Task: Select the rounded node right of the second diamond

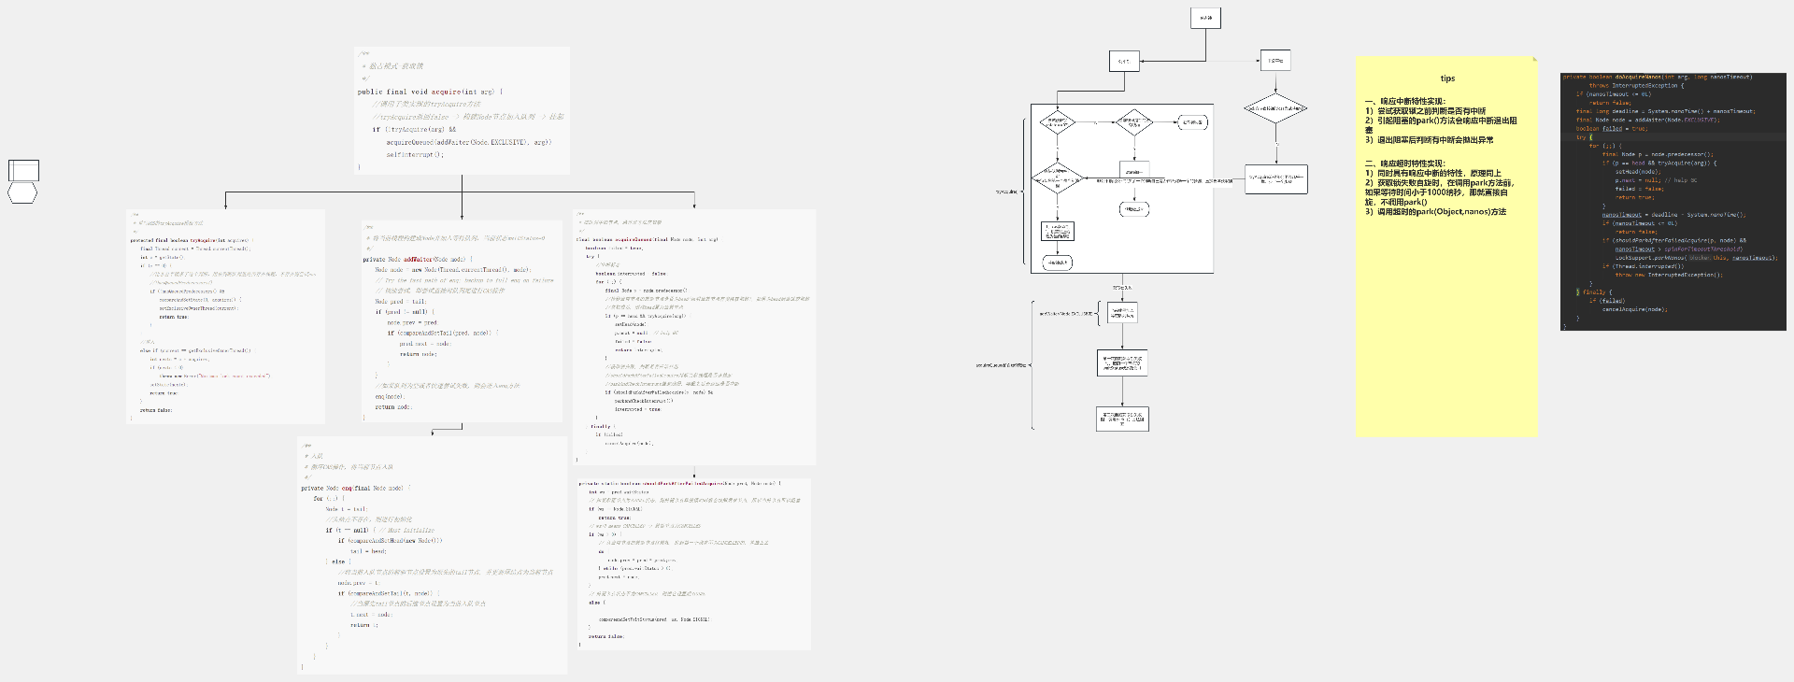Action: pos(1191,121)
